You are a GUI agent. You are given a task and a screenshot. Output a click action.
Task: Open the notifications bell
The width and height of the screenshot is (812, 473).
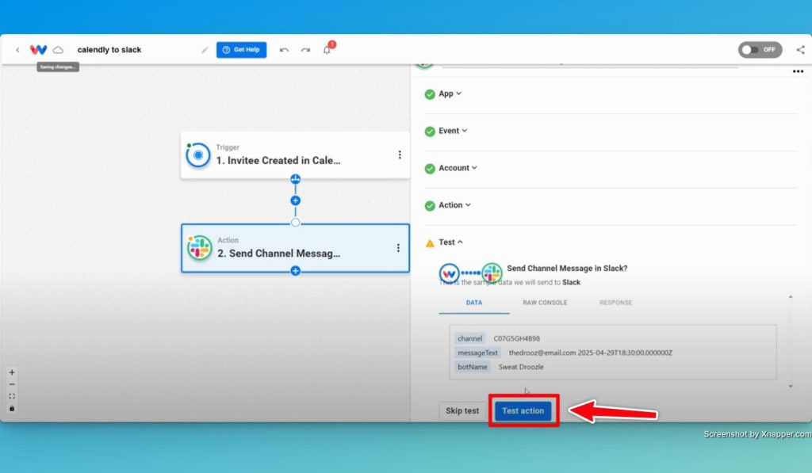(327, 50)
